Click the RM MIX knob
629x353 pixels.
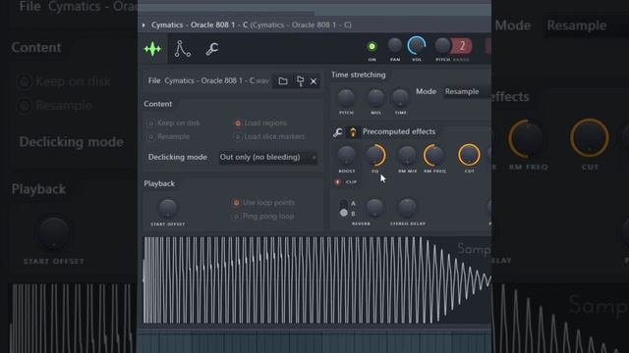click(x=407, y=155)
